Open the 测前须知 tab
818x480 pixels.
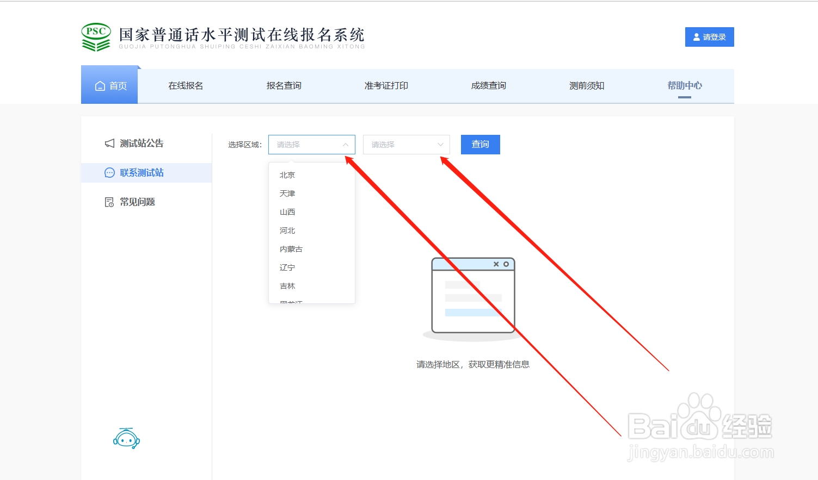(587, 85)
